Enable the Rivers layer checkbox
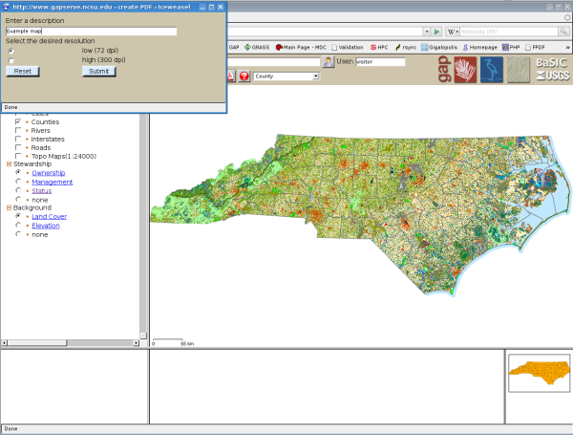The height and width of the screenshot is (435, 573). (x=18, y=130)
